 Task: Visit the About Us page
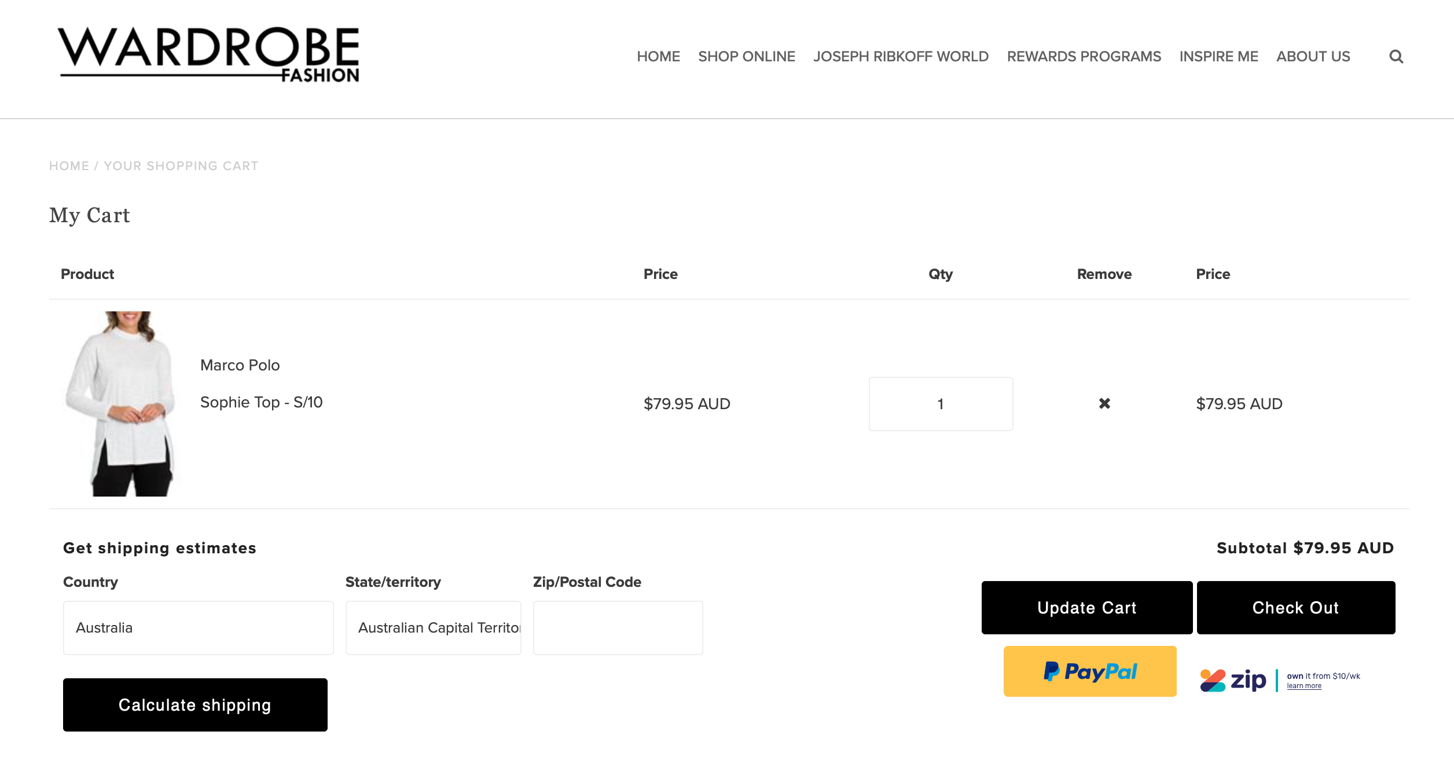click(x=1313, y=57)
